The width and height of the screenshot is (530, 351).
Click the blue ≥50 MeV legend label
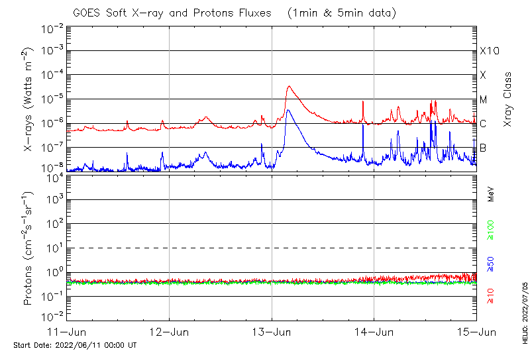491,264
